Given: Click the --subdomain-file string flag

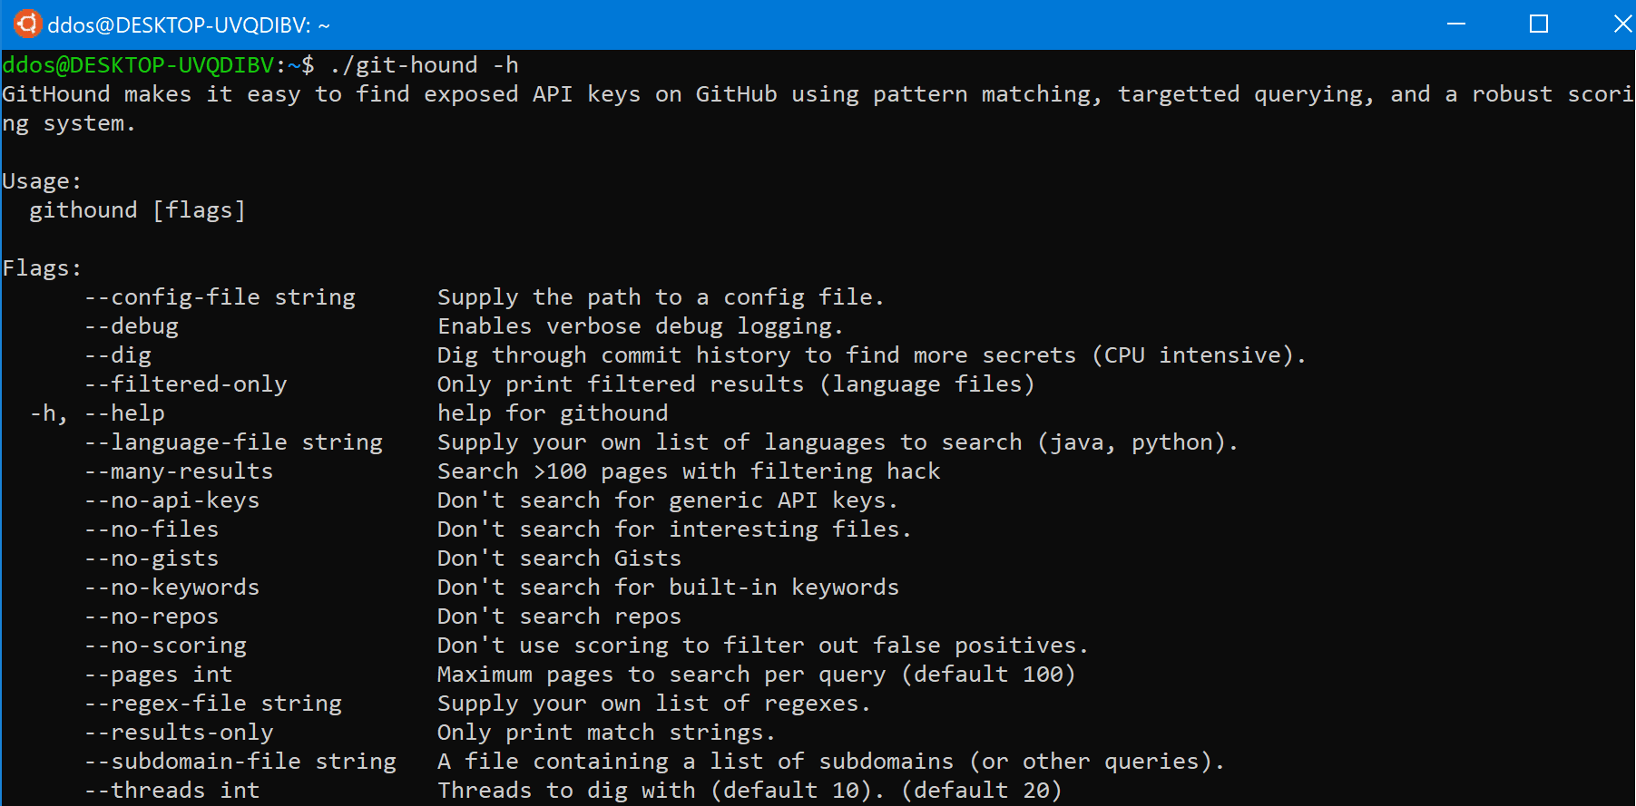Looking at the screenshot, I should tap(240, 762).
